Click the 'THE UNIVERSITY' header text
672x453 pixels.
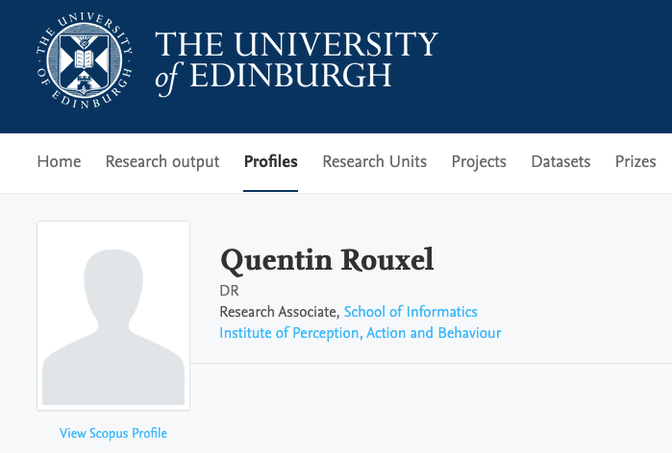point(296,44)
